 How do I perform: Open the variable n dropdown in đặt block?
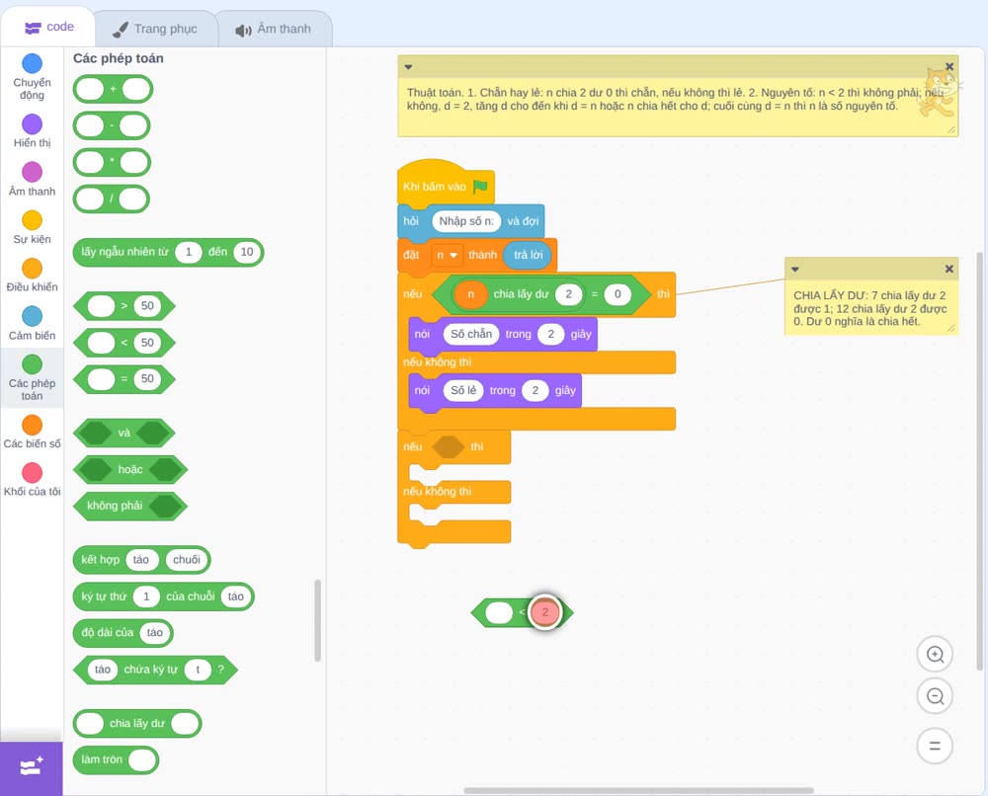click(x=448, y=255)
